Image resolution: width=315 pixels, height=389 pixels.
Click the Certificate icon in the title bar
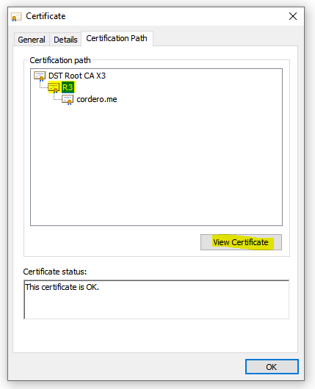coord(17,17)
